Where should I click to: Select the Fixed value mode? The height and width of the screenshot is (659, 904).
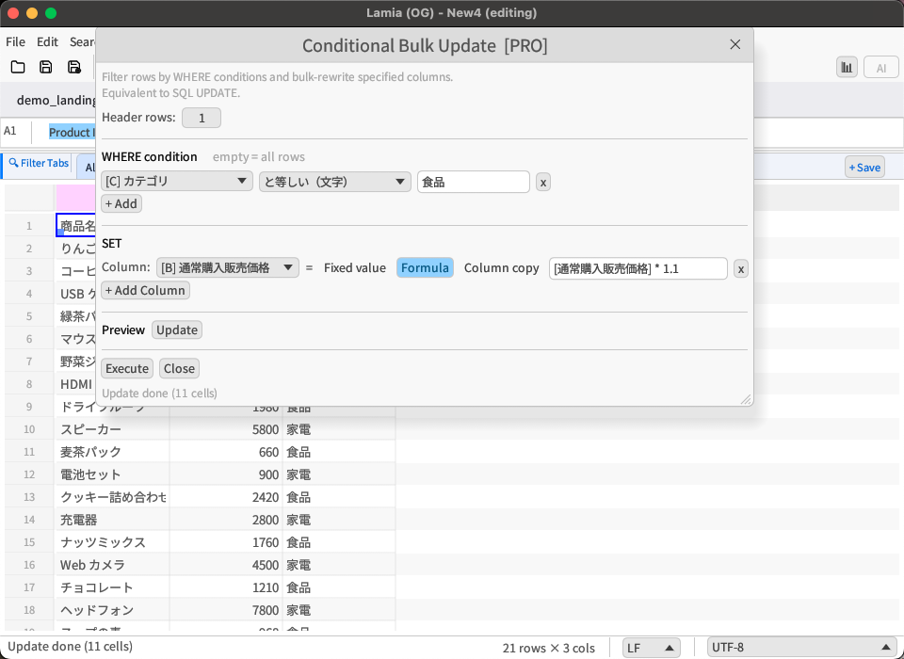(x=355, y=267)
